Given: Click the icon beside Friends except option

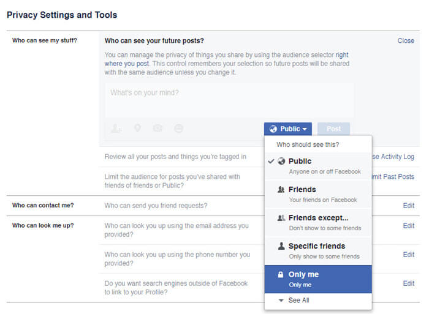Looking at the screenshot, I should pyautogui.click(x=281, y=218).
